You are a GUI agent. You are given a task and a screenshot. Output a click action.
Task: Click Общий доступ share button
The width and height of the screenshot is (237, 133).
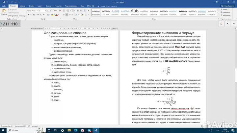[x=227, y=6]
